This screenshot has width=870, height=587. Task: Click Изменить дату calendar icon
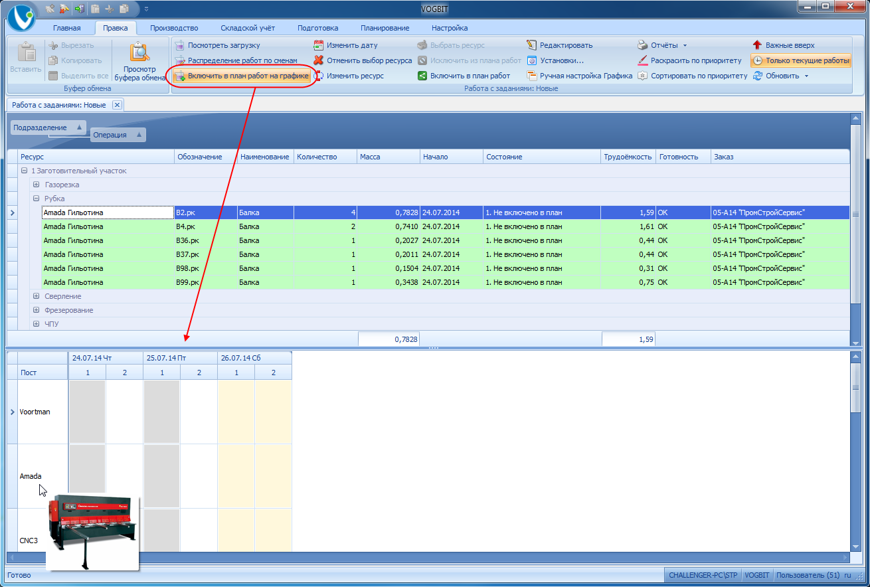[x=319, y=45]
